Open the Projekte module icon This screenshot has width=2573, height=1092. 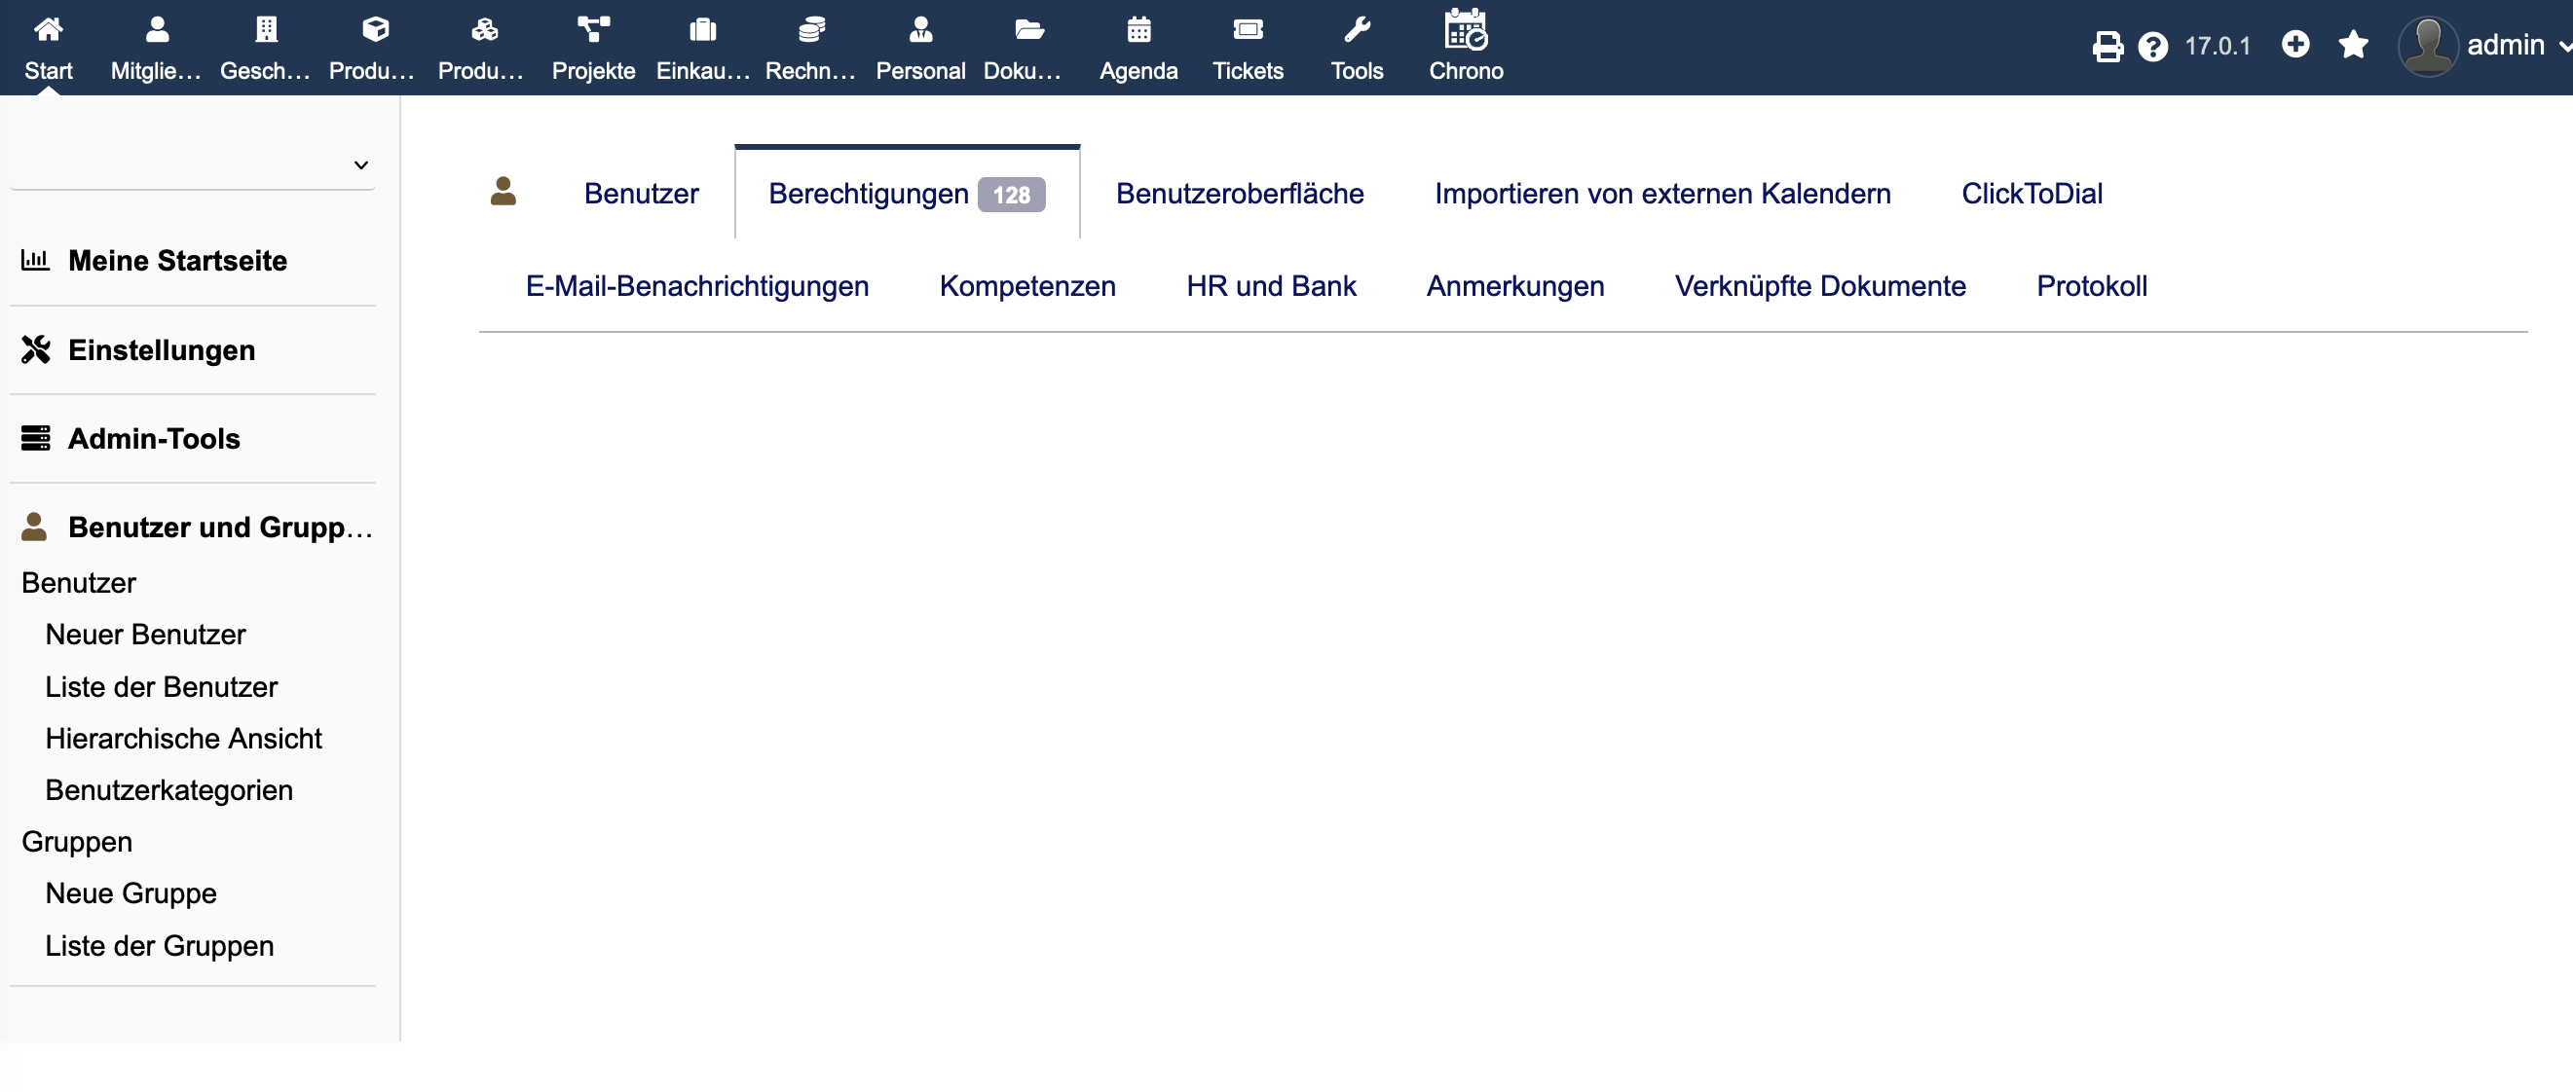pyautogui.click(x=593, y=30)
